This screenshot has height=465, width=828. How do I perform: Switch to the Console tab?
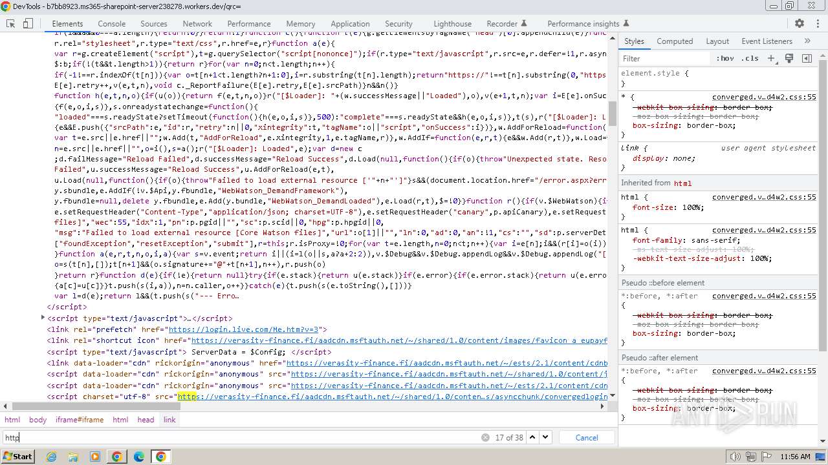111,23
